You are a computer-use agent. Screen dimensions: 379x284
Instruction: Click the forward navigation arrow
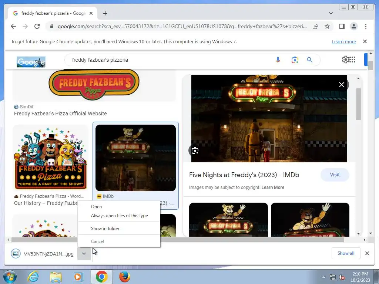(x=25, y=26)
